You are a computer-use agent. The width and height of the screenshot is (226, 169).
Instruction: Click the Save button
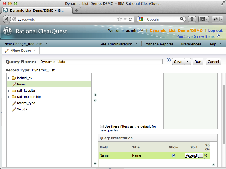pyautogui.click(x=178, y=62)
